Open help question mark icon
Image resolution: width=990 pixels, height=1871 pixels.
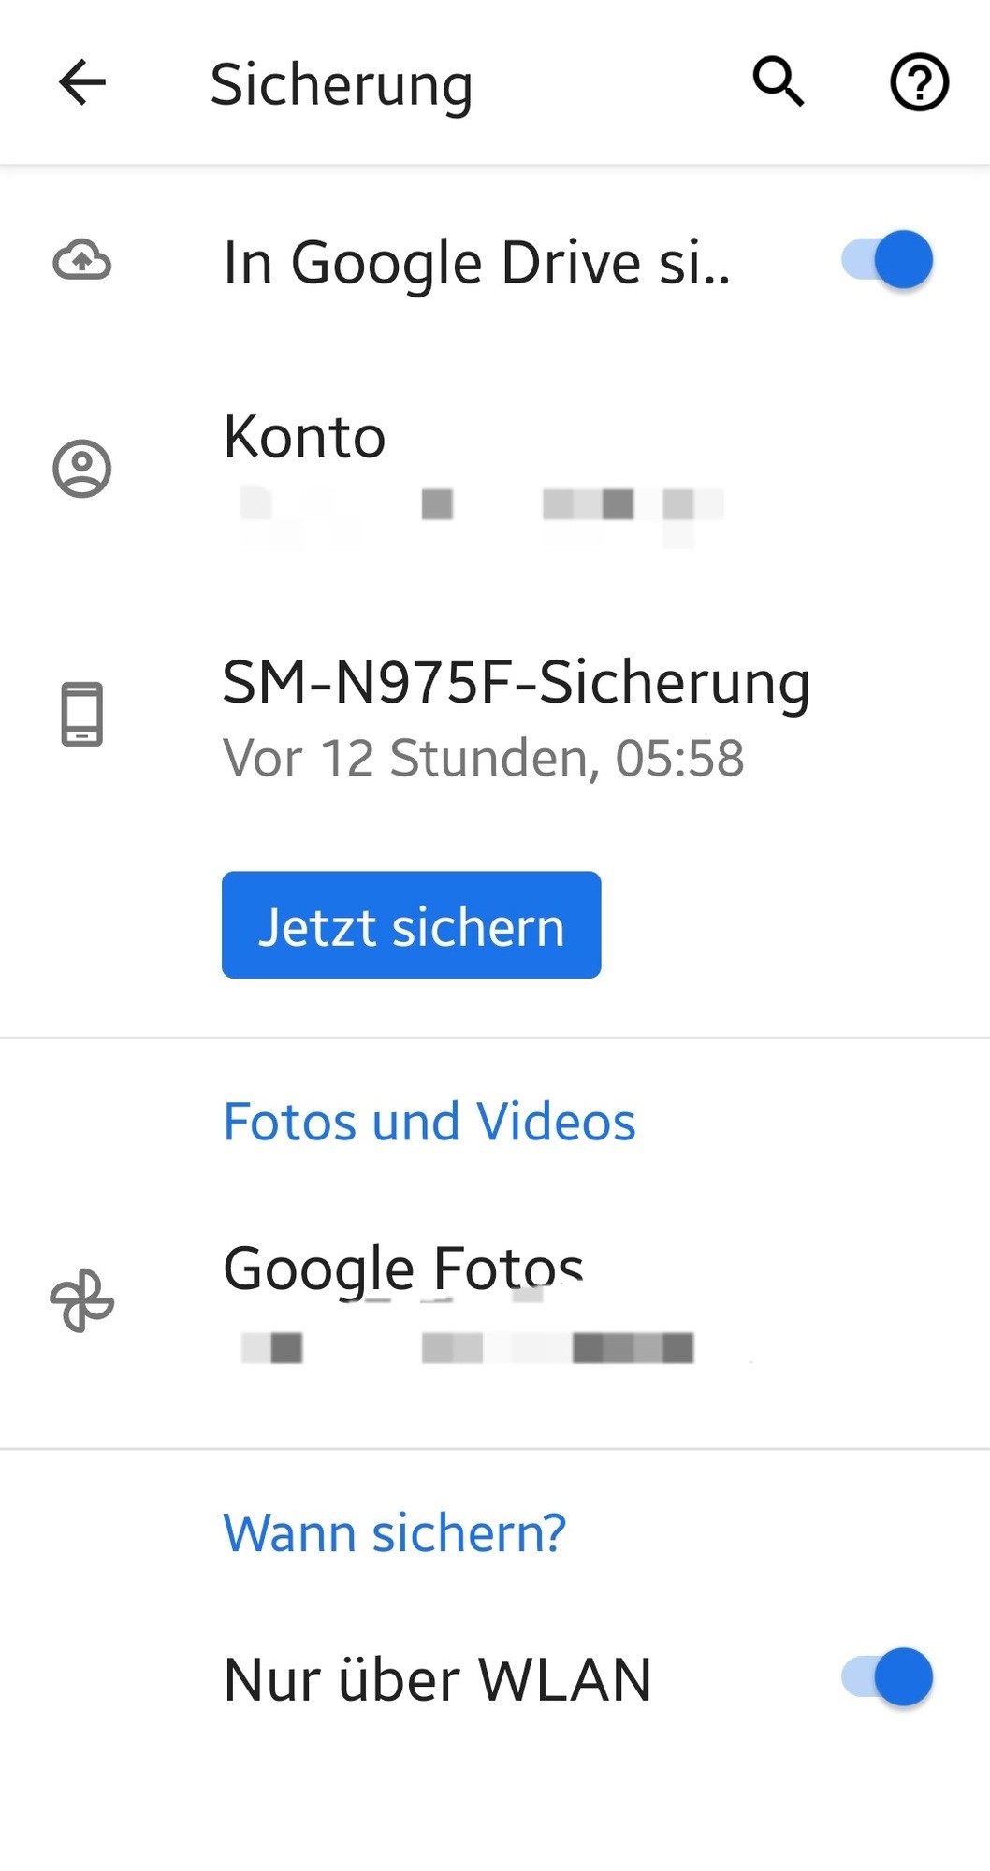[919, 82]
